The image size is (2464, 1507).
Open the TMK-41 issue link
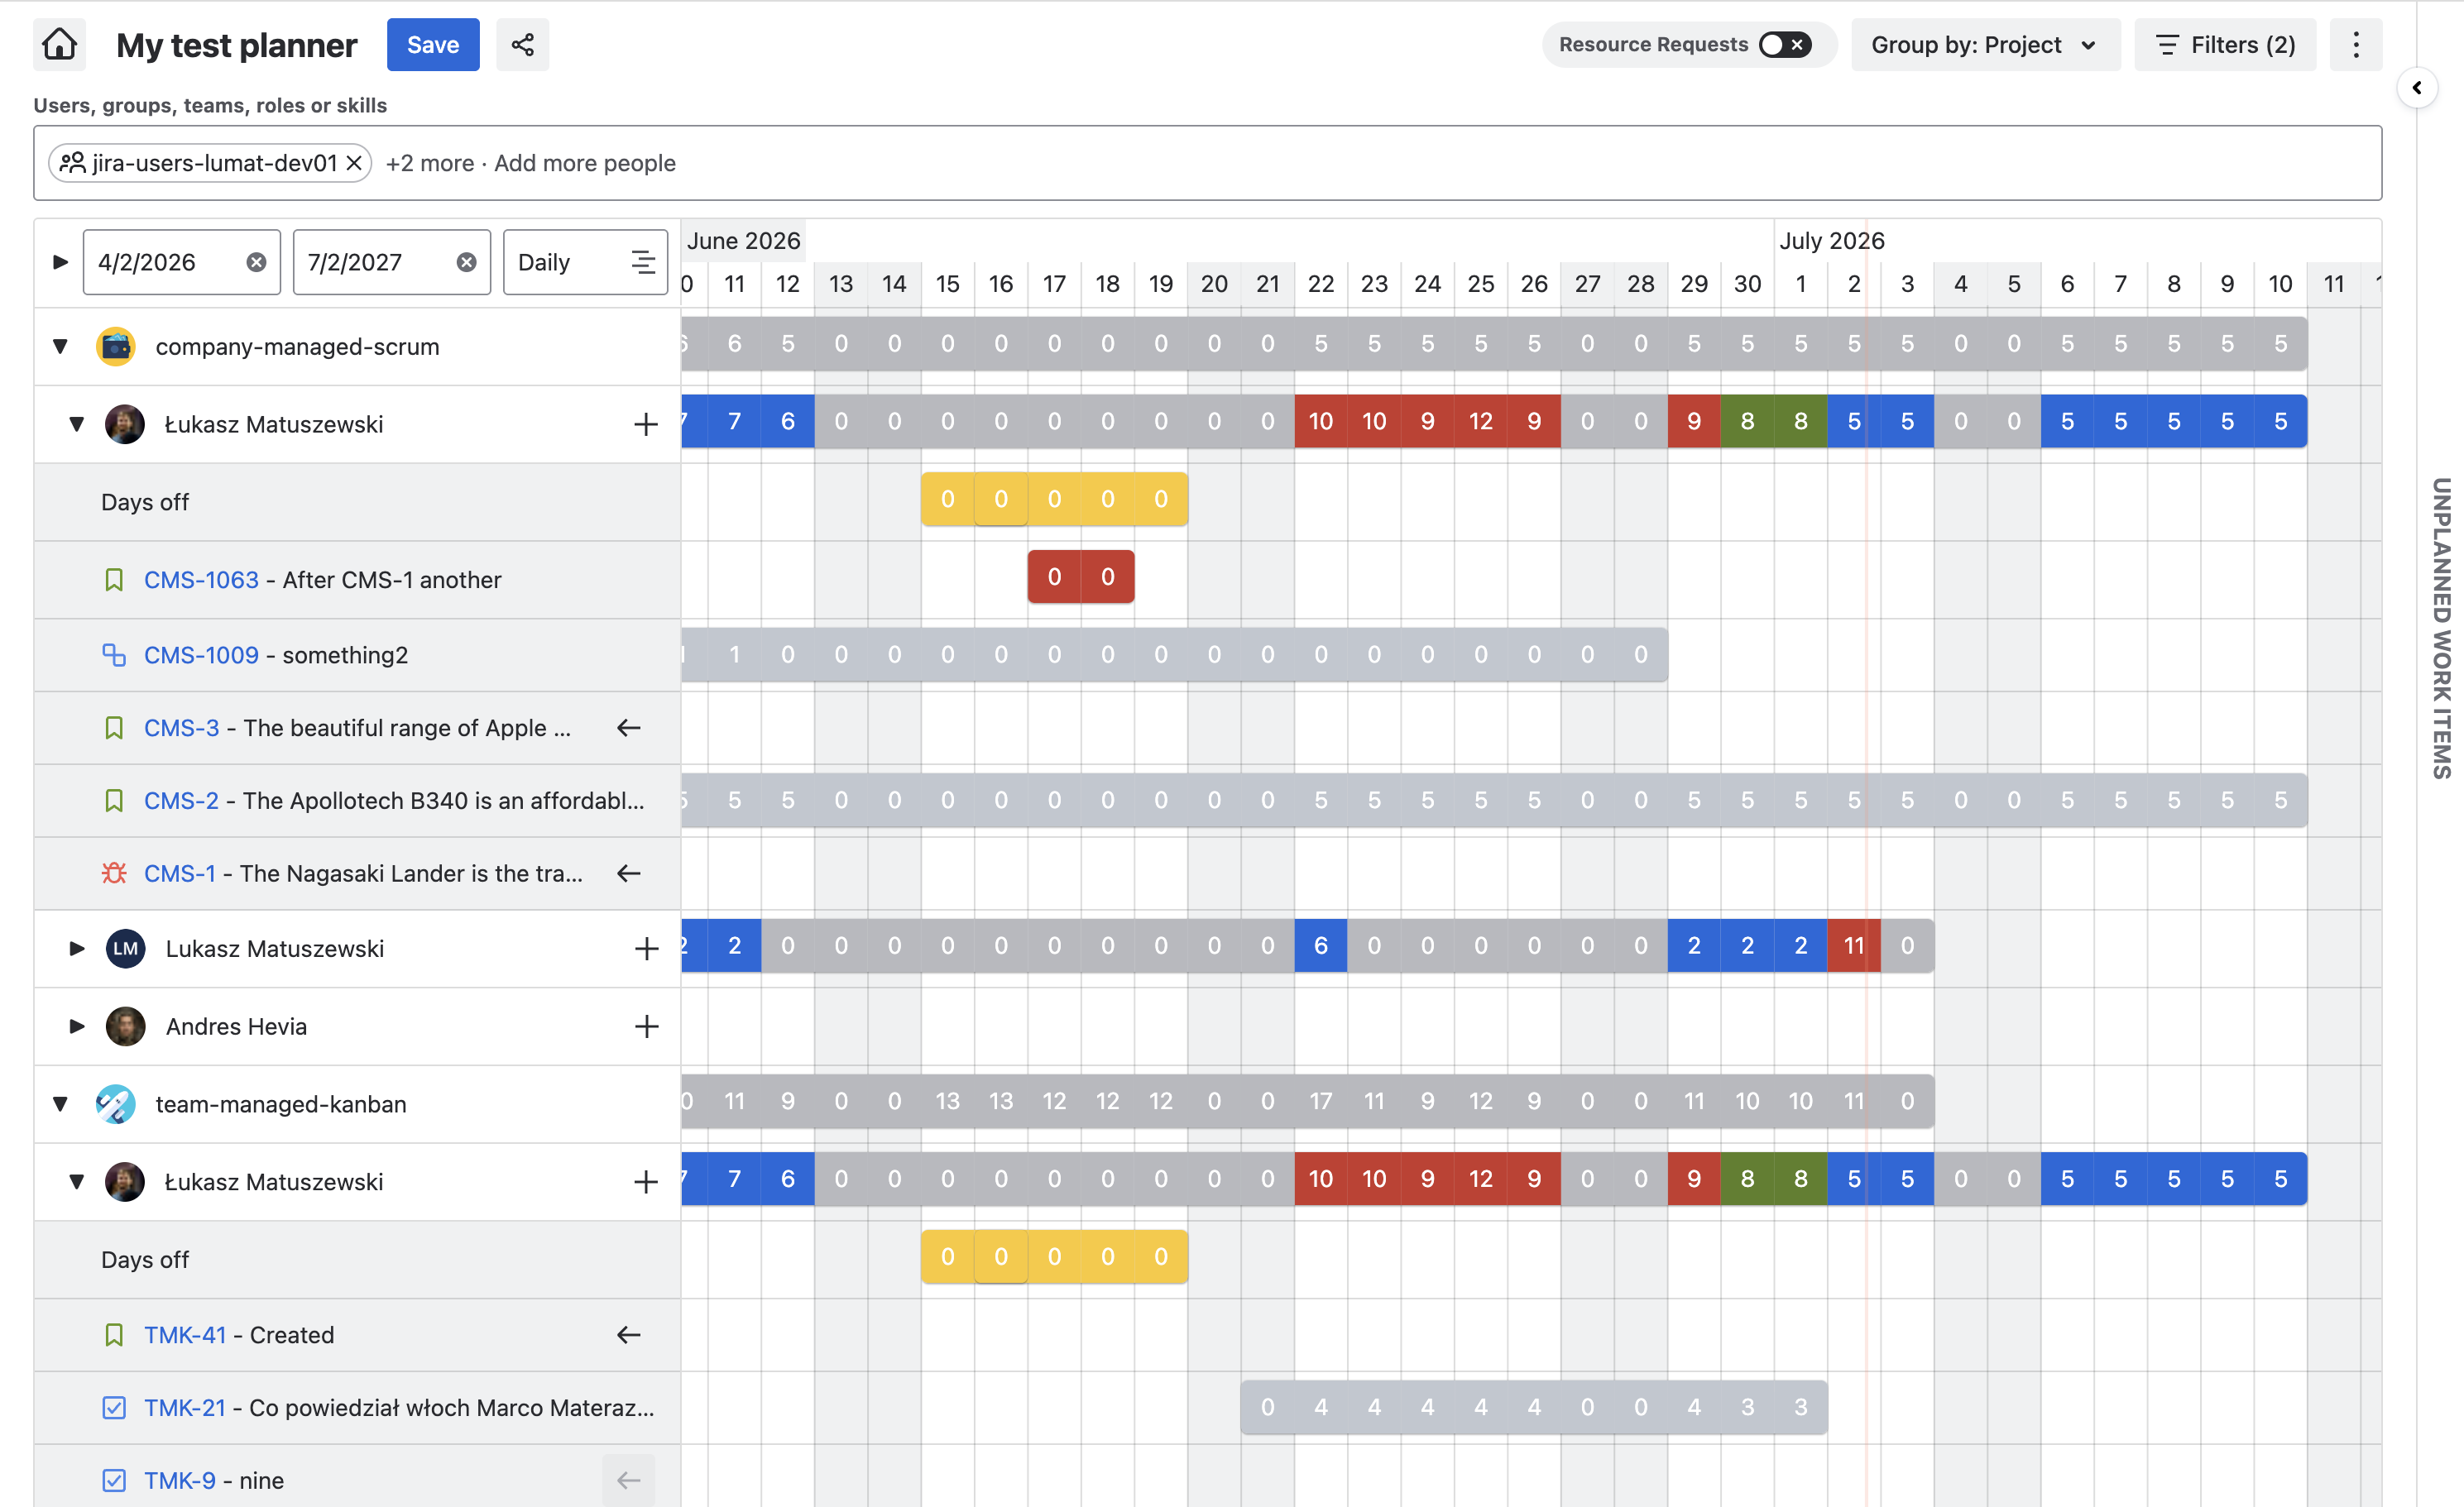185,1335
